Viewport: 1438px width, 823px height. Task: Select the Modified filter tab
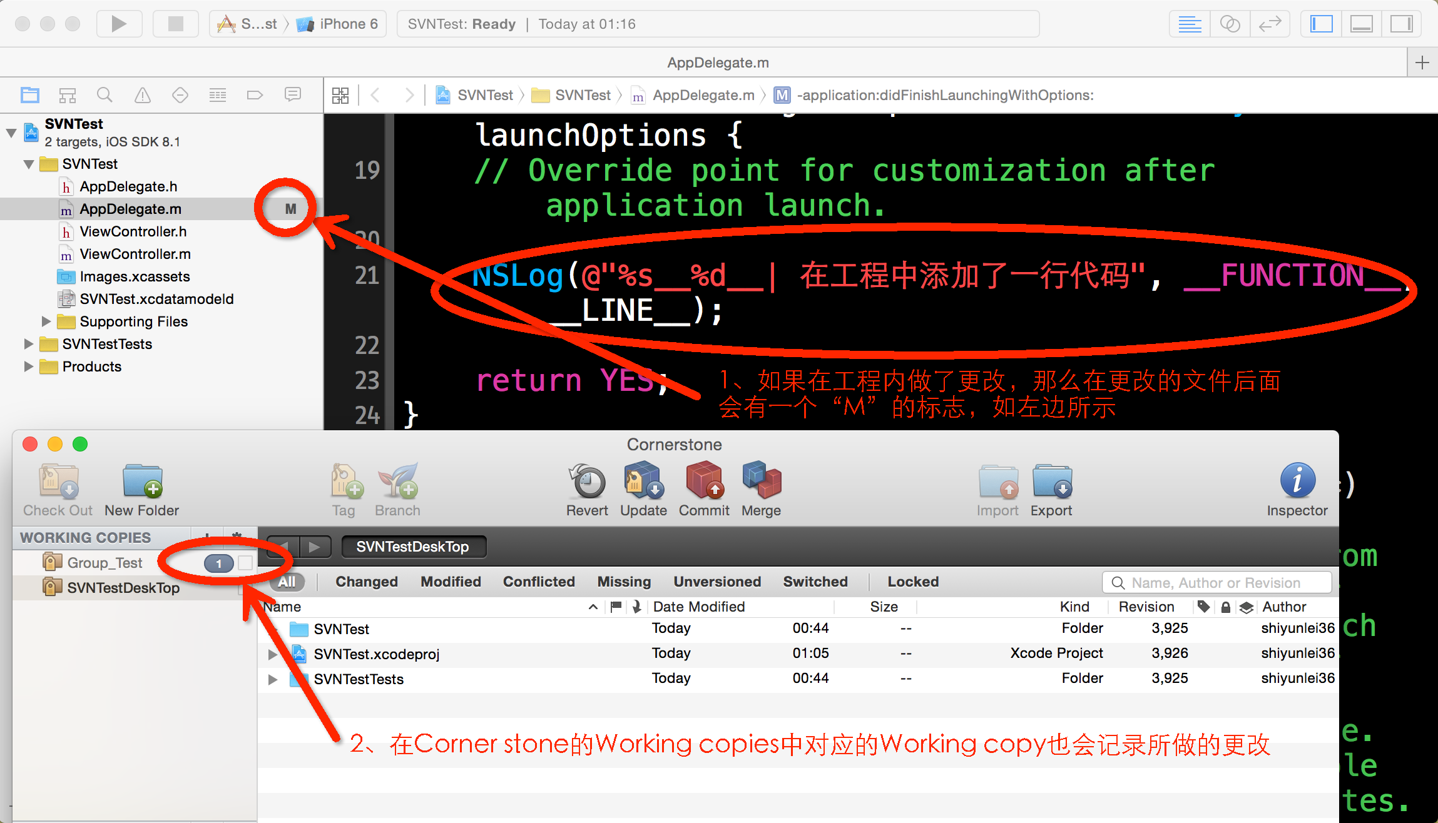(x=451, y=582)
